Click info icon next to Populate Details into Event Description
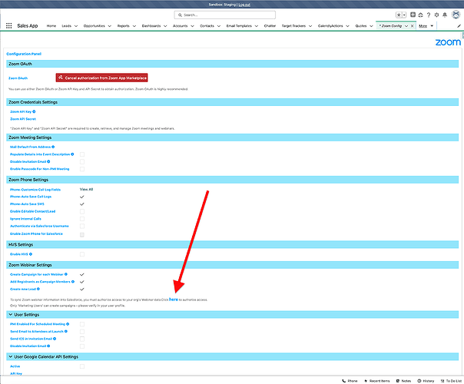 (x=72, y=154)
